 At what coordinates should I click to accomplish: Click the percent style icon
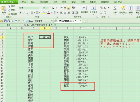105,8
